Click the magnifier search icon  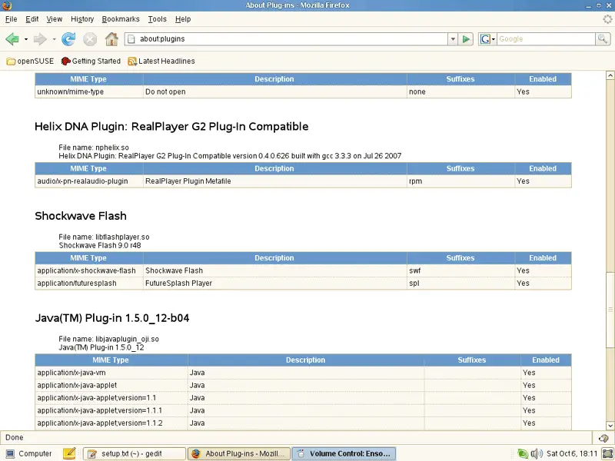tap(603, 39)
